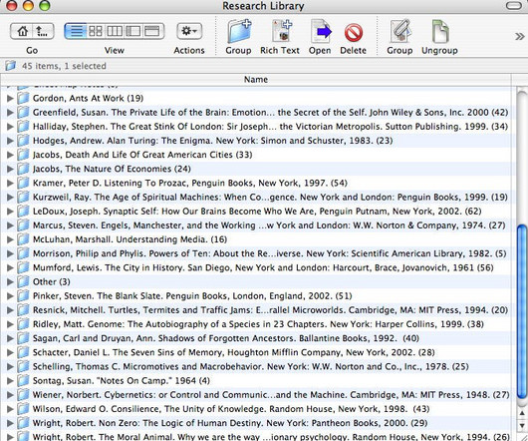Viewport: 528px width, 441px height.
Task: Expand the Gordon, Ants At Work folder
Action: pyautogui.click(x=10, y=98)
